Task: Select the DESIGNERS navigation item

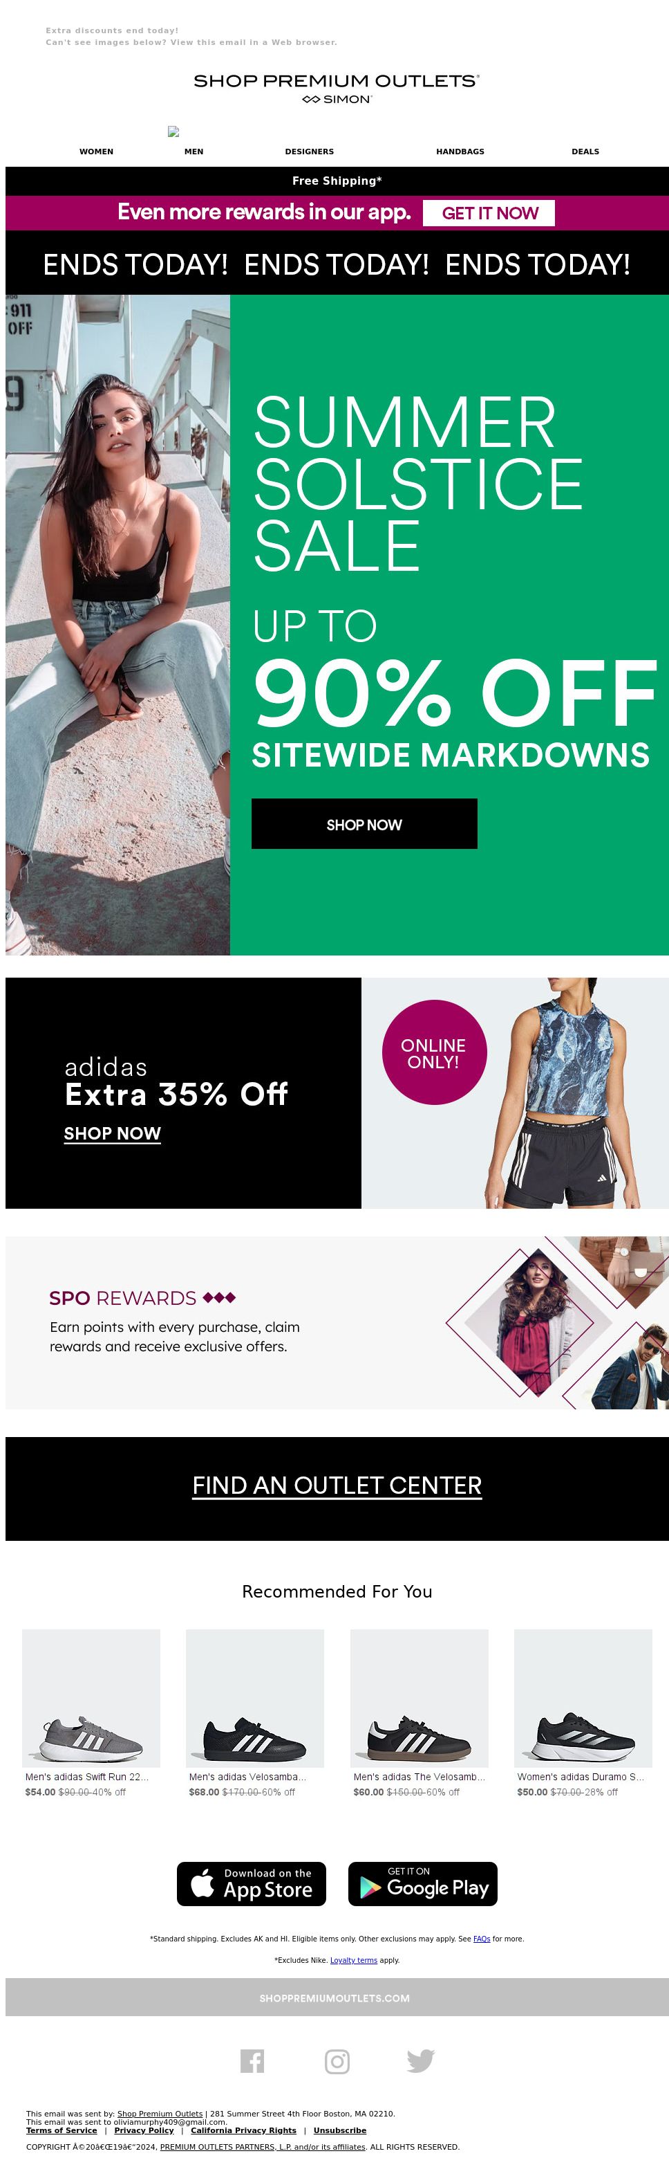Action: (x=309, y=152)
